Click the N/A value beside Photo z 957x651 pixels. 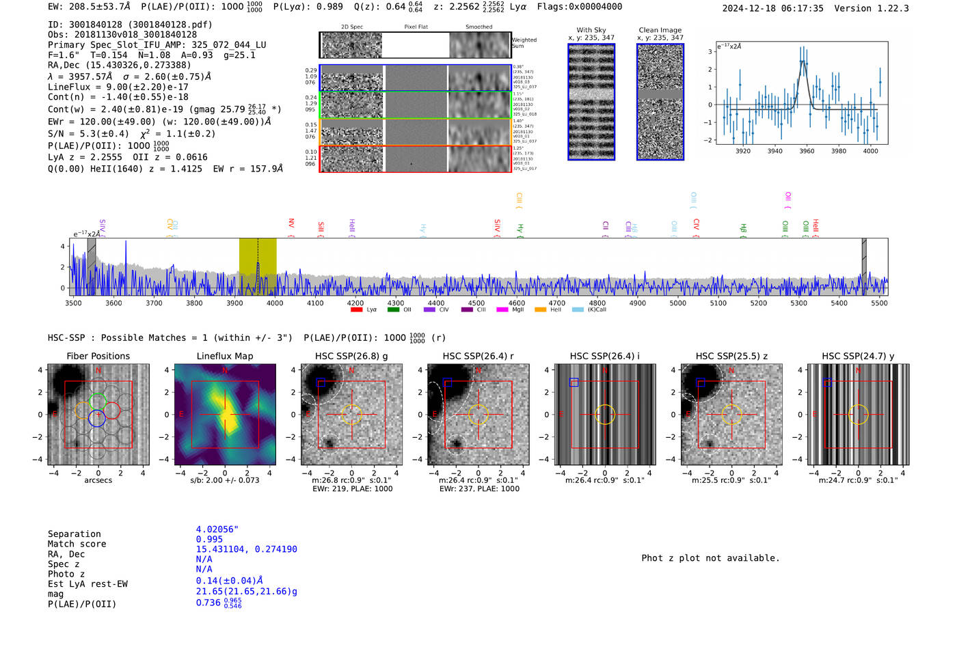(x=204, y=569)
